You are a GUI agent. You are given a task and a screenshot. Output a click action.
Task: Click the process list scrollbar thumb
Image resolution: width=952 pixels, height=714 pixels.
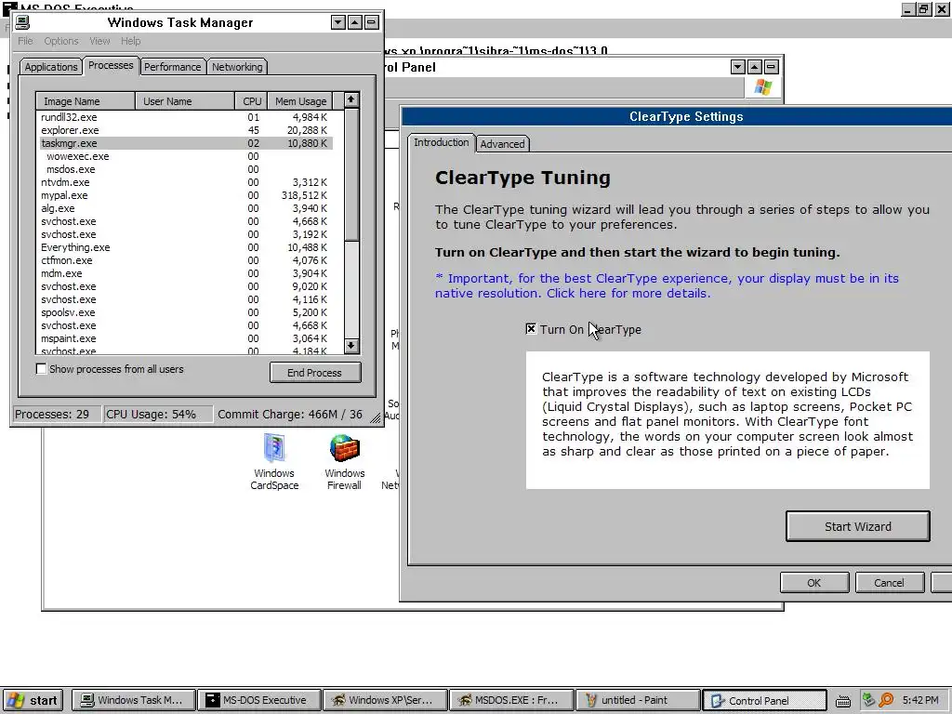(x=350, y=174)
